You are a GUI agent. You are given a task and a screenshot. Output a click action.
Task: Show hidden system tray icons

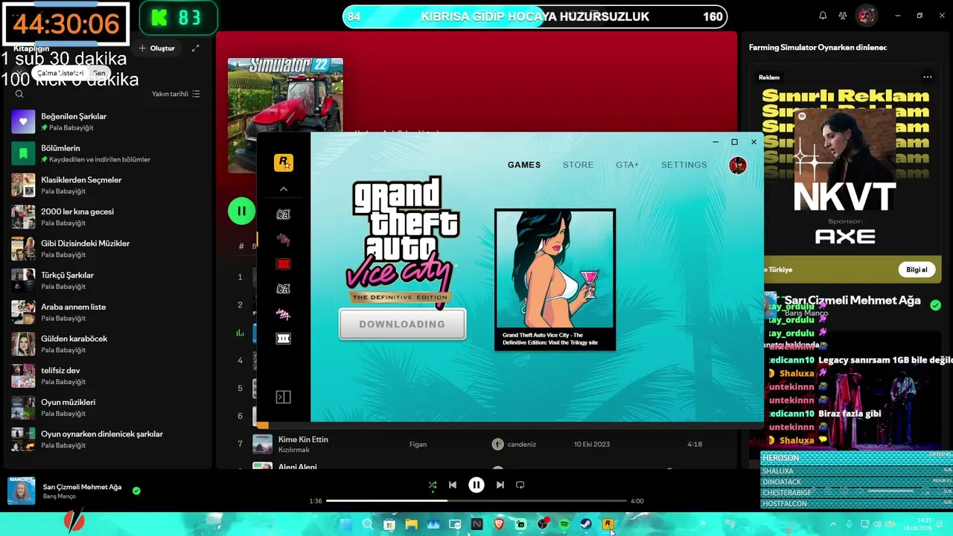click(x=833, y=525)
